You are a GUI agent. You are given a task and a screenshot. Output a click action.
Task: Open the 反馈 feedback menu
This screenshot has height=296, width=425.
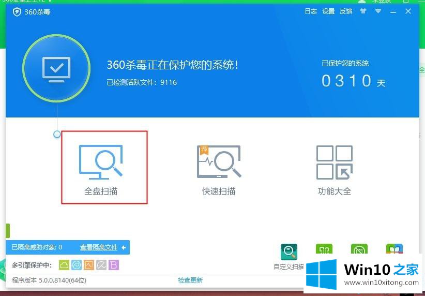click(x=346, y=11)
